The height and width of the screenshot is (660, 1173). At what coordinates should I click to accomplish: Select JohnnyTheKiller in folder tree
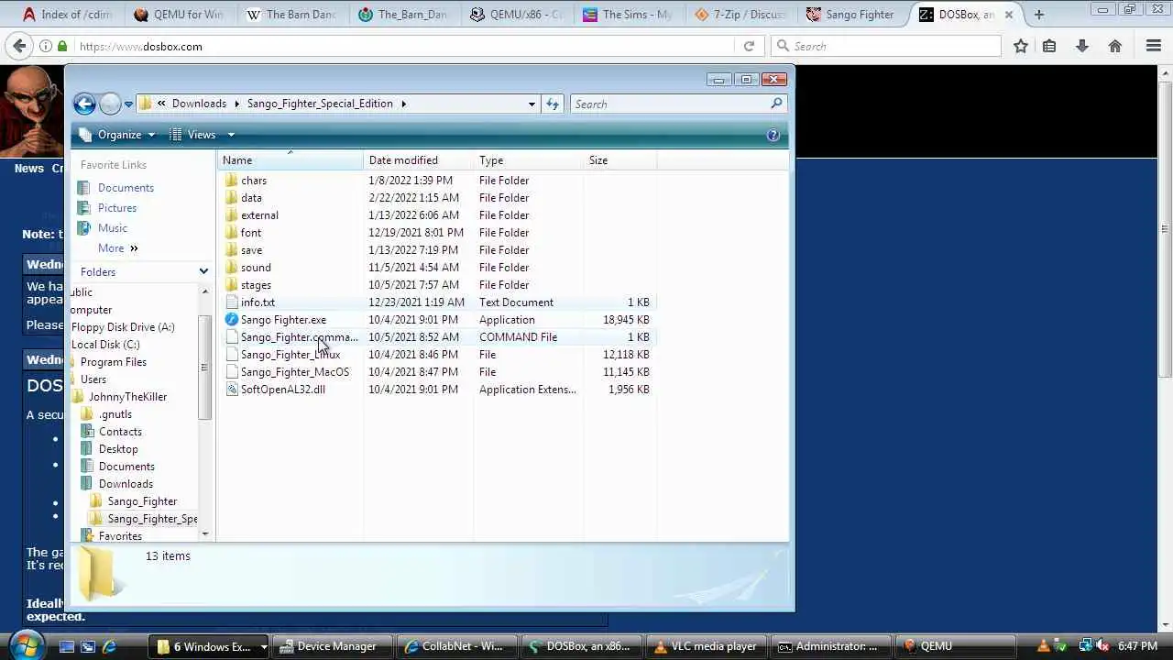127,397
